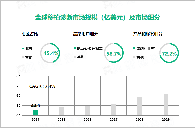Click the 独立参考实验室 legend label

tap(90, 48)
